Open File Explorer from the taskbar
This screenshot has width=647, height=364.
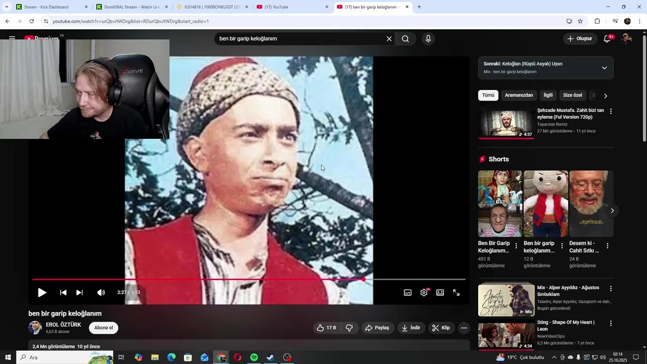[x=155, y=357]
